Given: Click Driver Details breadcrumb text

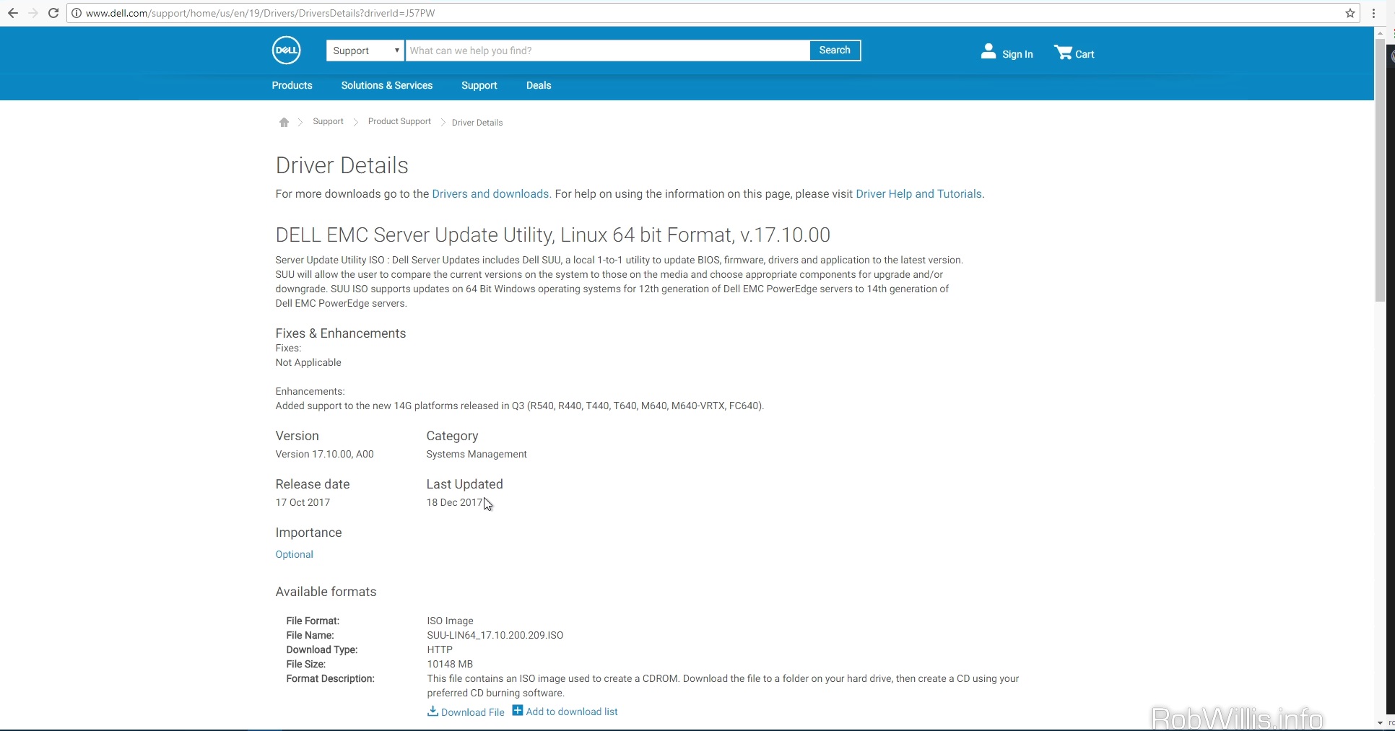Looking at the screenshot, I should tap(477, 123).
